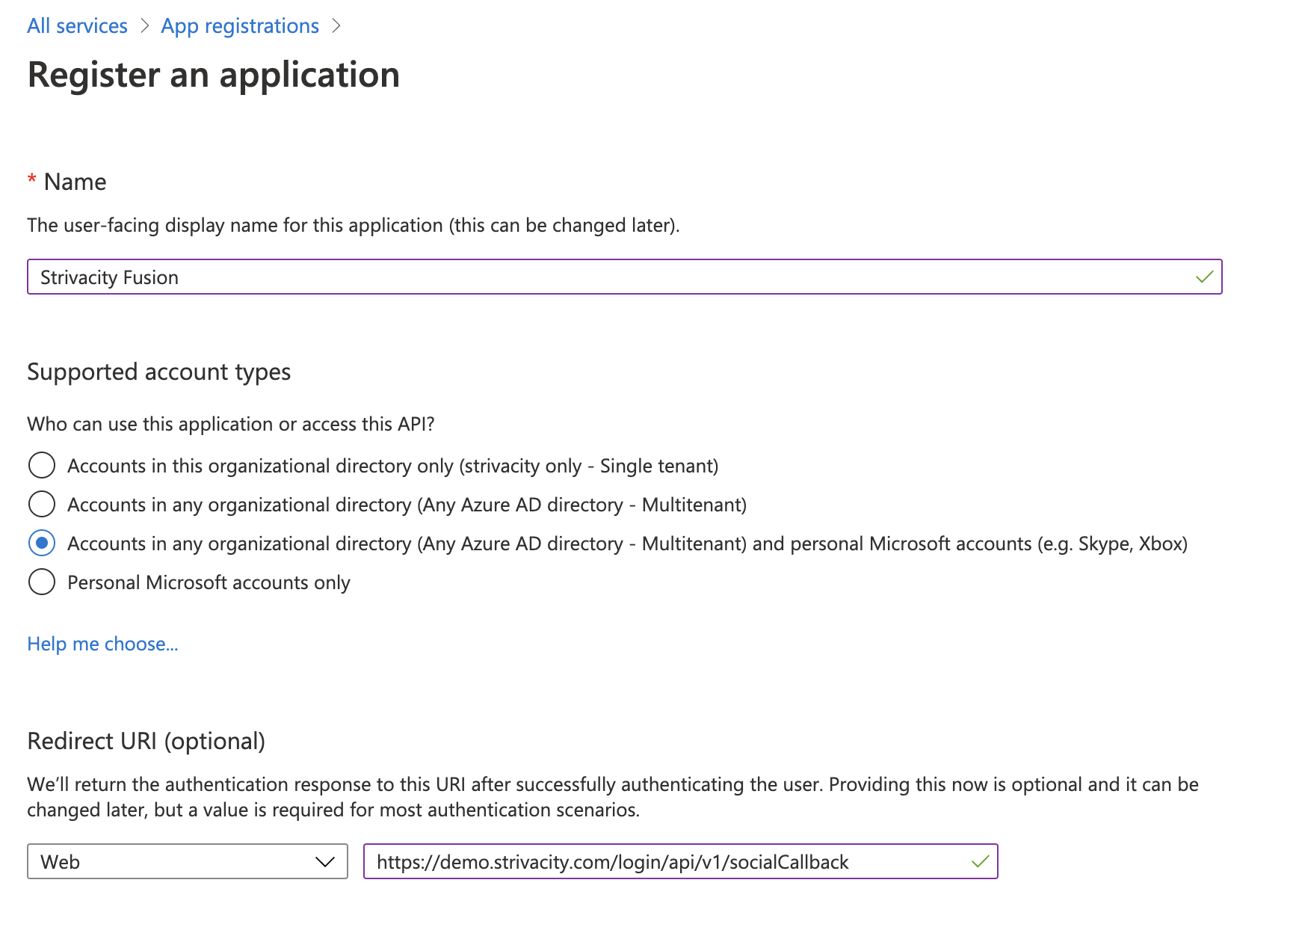
Task: Click the green checkmark in the Redirect URI field
Action: point(980,862)
